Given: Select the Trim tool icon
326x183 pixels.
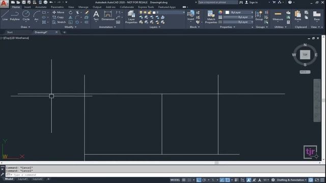Looking at the screenshot, I should pyautogui.click(x=77, y=12).
